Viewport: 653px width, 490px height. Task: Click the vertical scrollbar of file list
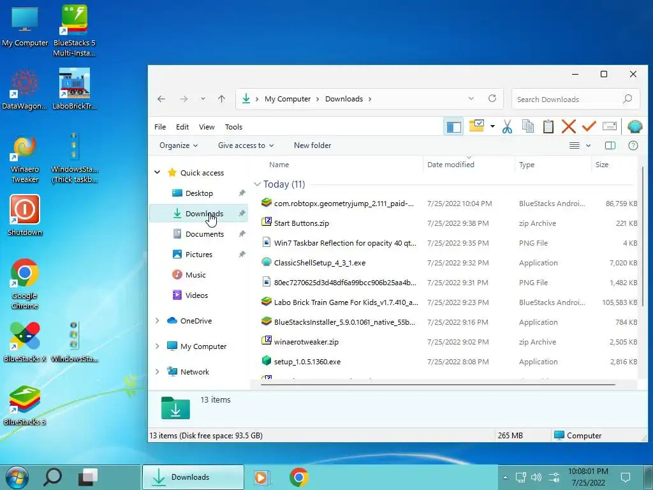(x=643, y=235)
